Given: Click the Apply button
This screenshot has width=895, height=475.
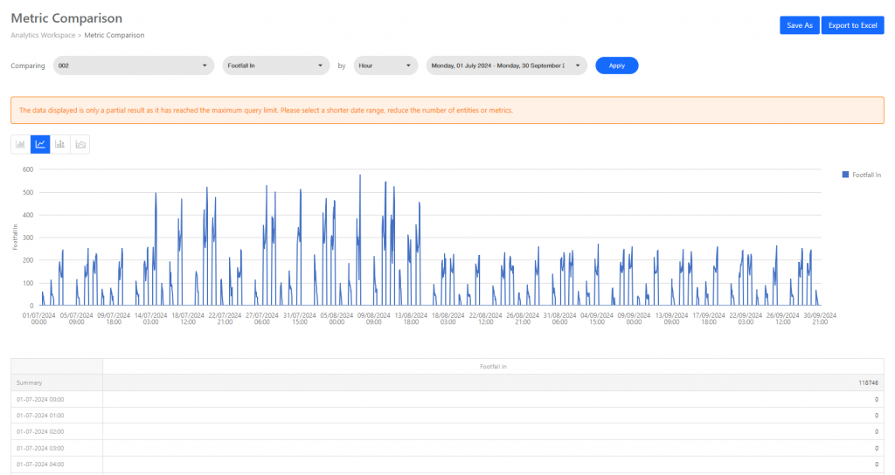Looking at the screenshot, I should pyautogui.click(x=616, y=65).
